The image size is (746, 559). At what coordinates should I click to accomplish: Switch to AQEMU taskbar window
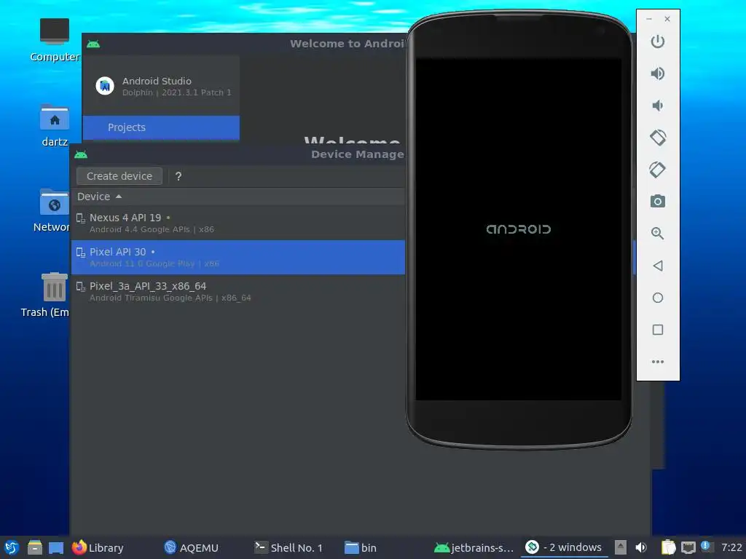coord(191,547)
